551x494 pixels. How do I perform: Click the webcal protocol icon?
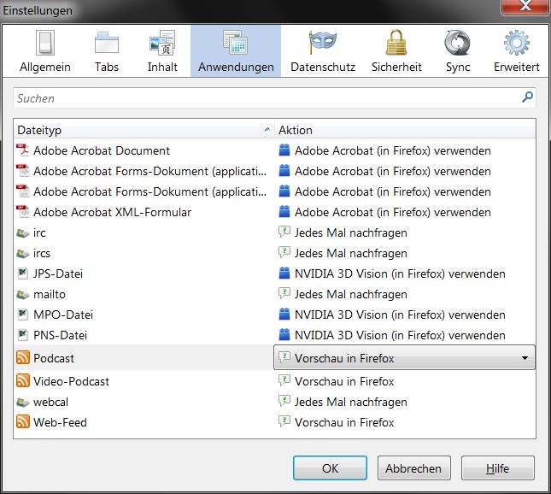tap(23, 402)
